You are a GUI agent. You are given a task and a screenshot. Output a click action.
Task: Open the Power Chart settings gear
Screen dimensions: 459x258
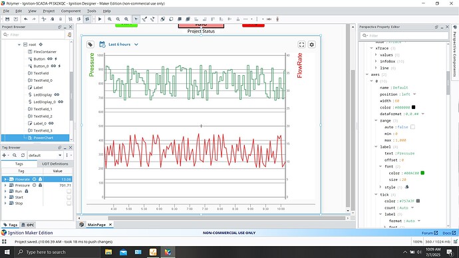click(x=312, y=45)
